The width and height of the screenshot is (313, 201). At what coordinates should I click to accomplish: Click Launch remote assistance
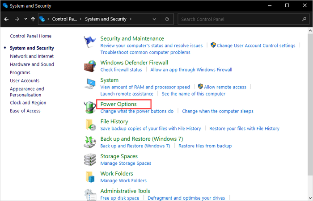click(127, 94)
